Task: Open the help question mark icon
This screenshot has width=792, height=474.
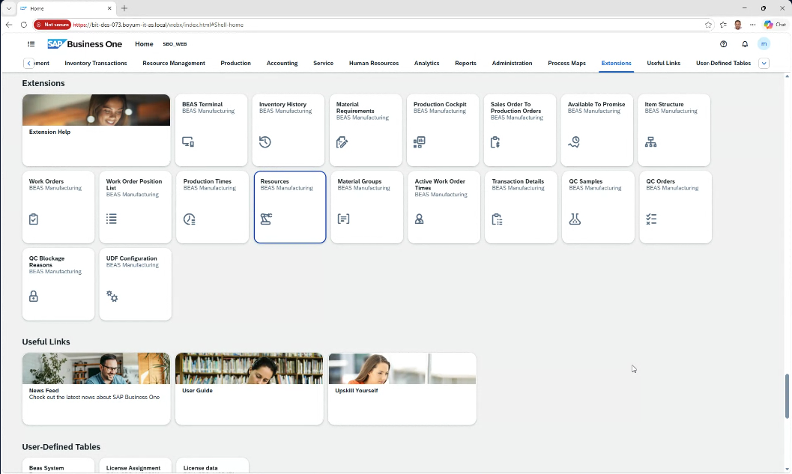Action: 723,44
